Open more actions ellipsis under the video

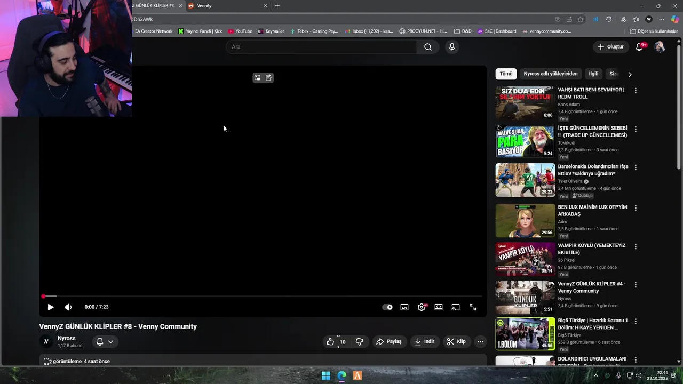480,342
